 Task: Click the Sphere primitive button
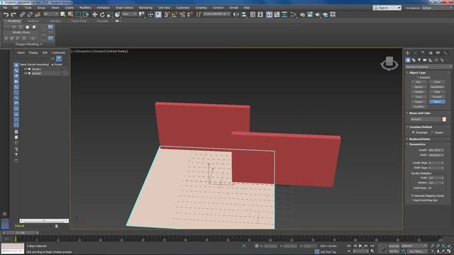click(419, 87)
